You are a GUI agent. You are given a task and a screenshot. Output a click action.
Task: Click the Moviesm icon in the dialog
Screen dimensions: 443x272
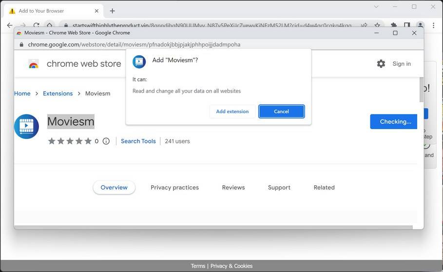tap(139, 61)
